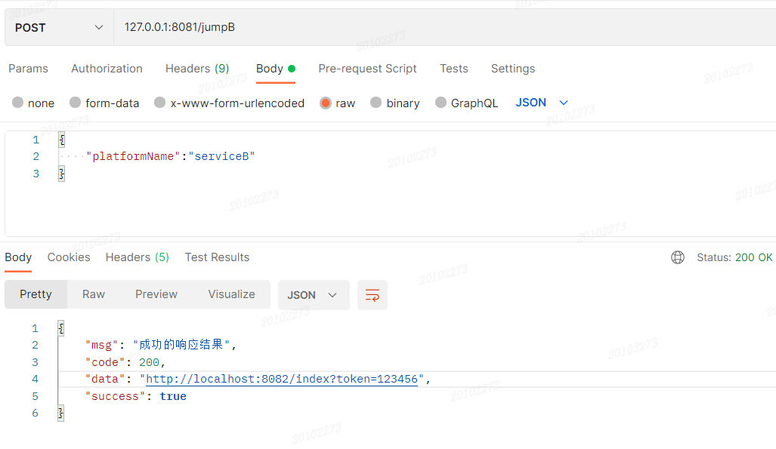Choose the GraphQL body type
776x449 pixels.
tap(441, 103)
